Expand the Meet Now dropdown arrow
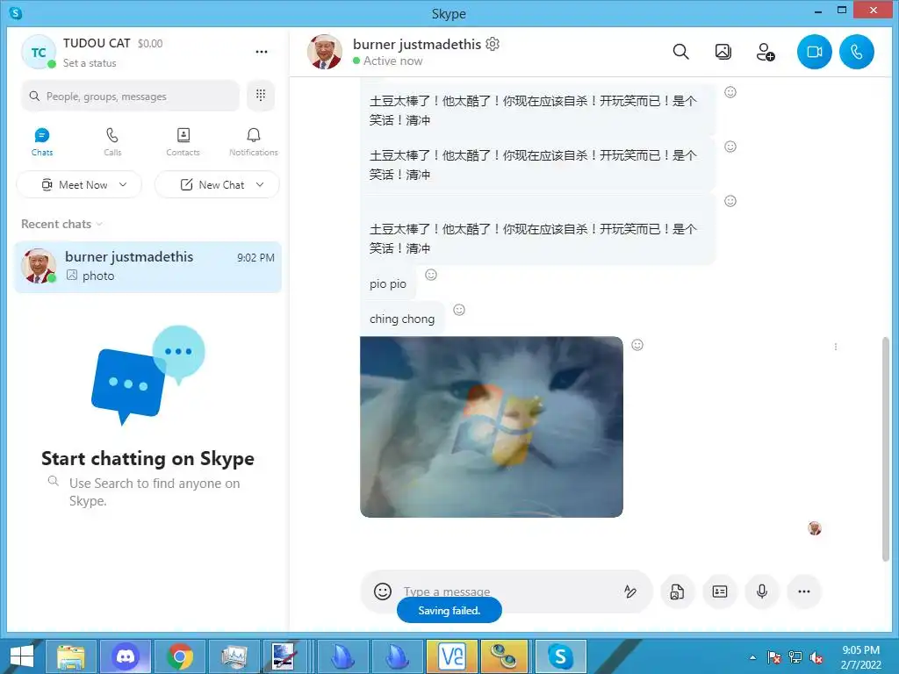 (123, 184)
